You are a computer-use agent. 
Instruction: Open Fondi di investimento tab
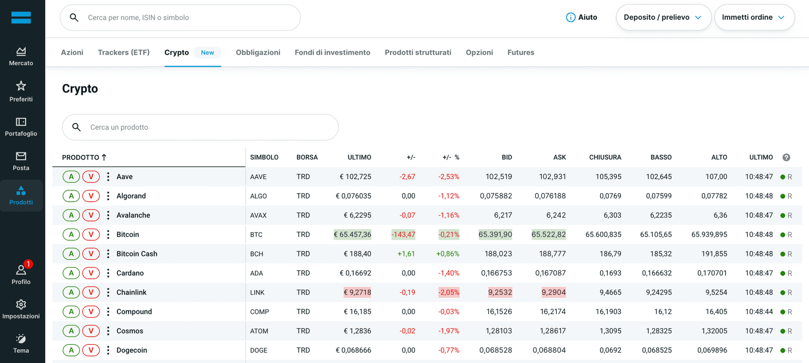(332, 52)
